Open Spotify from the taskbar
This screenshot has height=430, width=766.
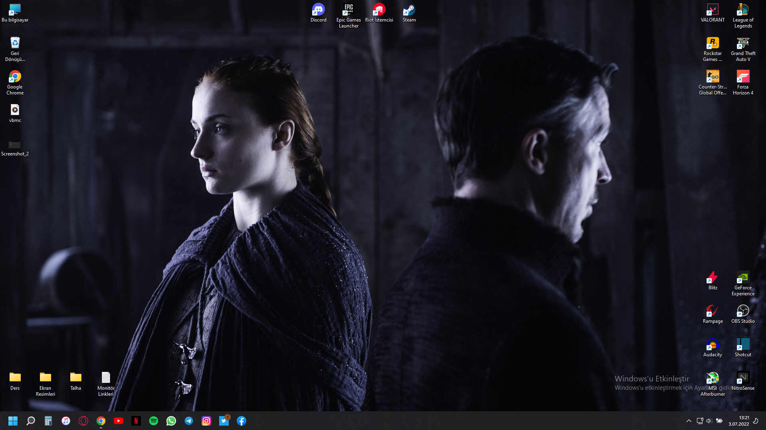[x=154, y=421]
